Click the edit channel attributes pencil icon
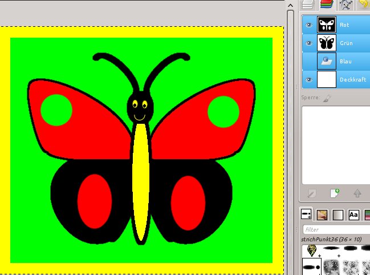This screenshot has height=275, width=370. pyautogui.click(x=311, y=194)
